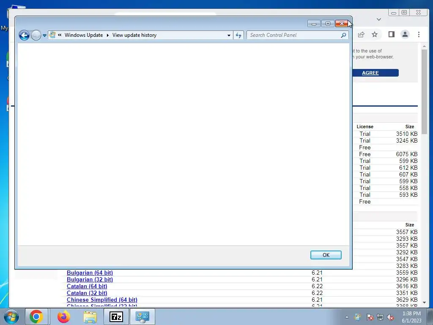Open Action Center flag icon
The height and width of the screenshot is (325, 433).
coord(370,317)
